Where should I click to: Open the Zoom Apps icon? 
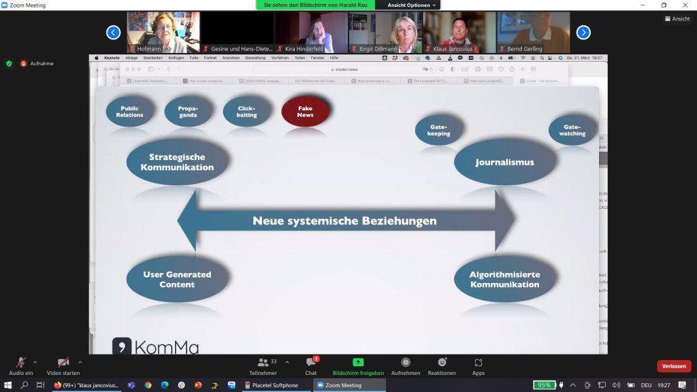[479, 363]
